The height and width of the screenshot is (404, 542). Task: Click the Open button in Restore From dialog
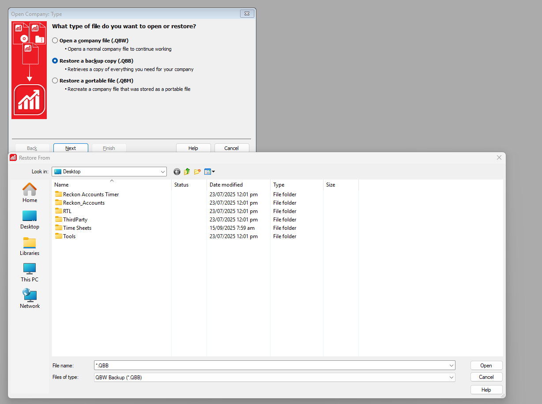pyautogui.click(x=486, y=365)
